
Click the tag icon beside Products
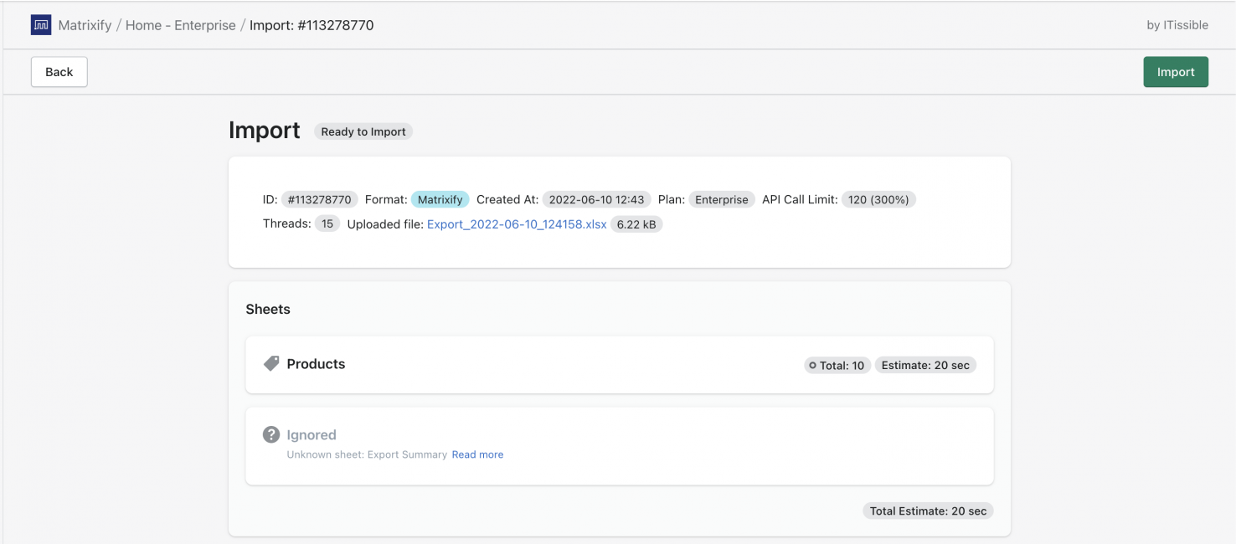270,363
